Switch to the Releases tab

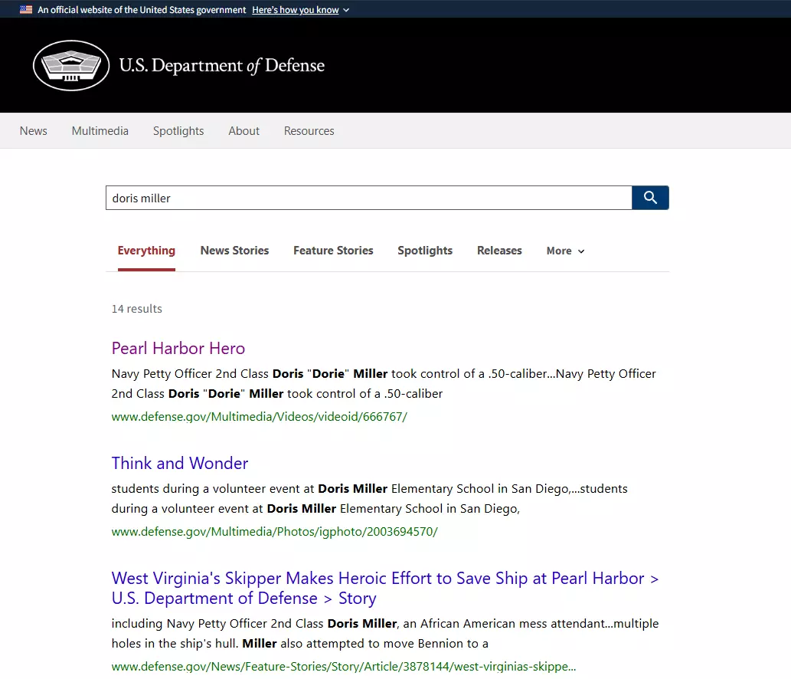pos(499,251)
